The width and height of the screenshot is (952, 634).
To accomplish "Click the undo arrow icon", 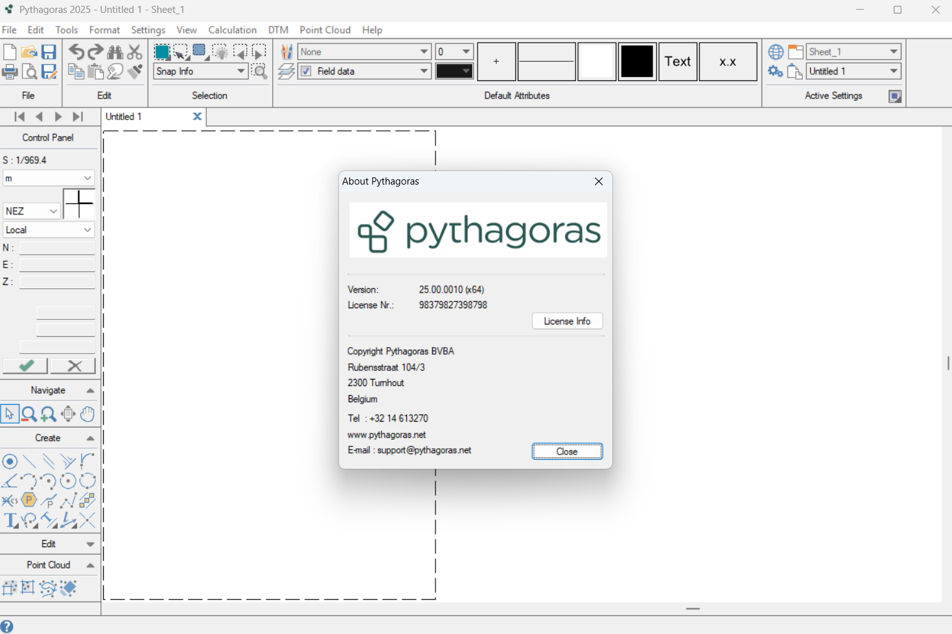I will [x=76, y=52].
